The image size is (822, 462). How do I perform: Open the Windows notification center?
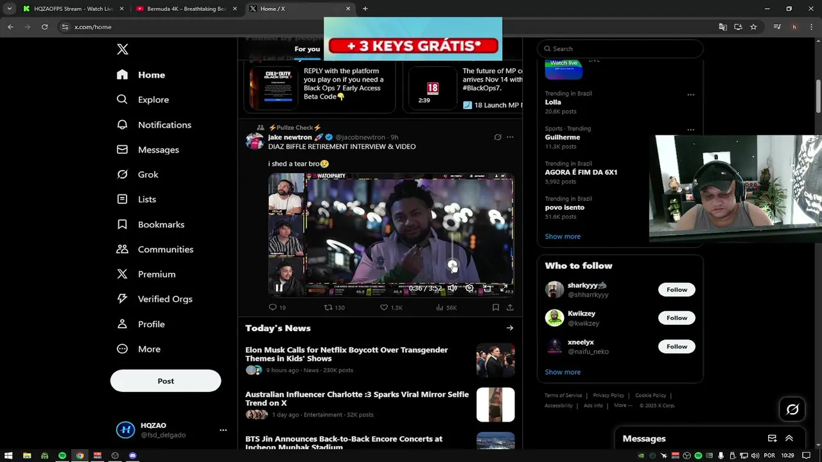tap(806, 456)
